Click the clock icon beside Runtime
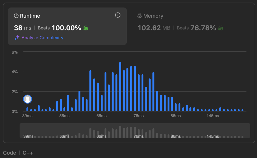Image resolution: width=257 pixels, height=158 pixels. click(16, 16)
